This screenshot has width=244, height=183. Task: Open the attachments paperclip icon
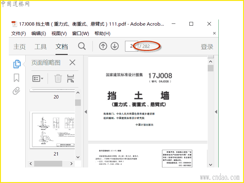pos(16,91)
